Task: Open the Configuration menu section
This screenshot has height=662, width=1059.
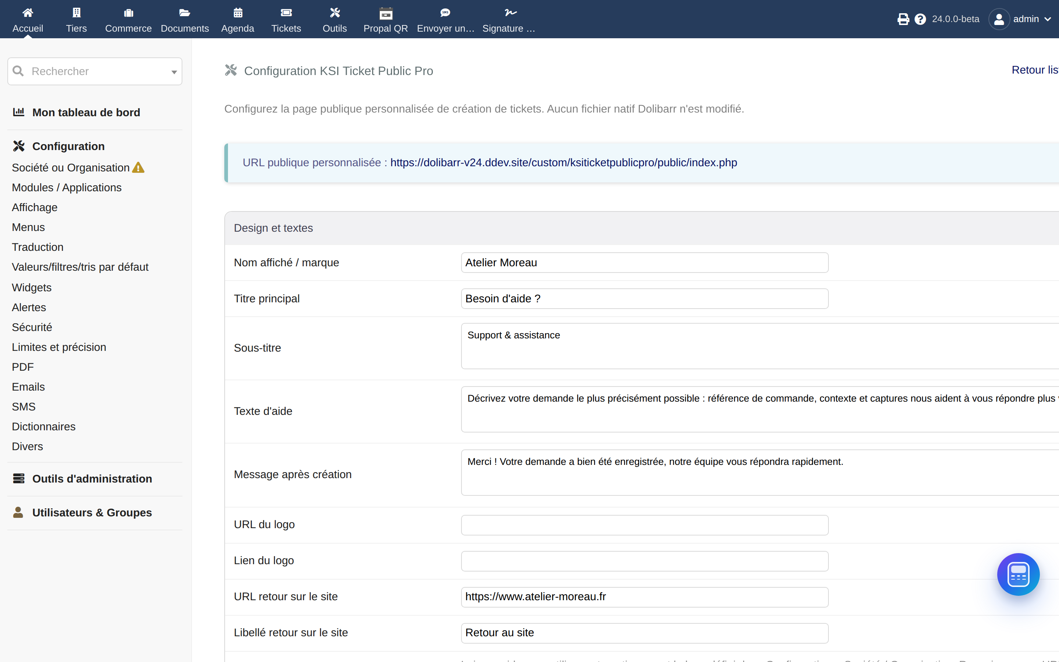Action: click(68, 146)
